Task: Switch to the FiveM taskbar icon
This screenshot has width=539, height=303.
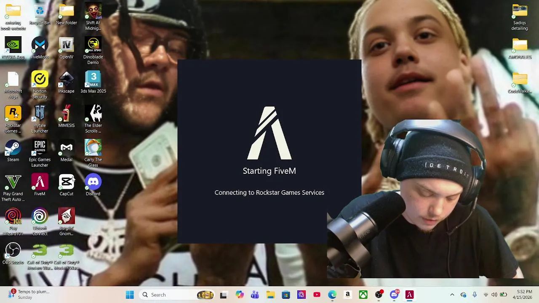Action: (410, 295)
